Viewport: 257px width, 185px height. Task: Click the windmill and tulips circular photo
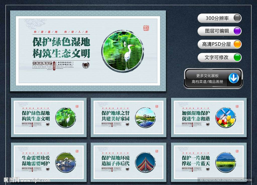[x=226, y=117]
